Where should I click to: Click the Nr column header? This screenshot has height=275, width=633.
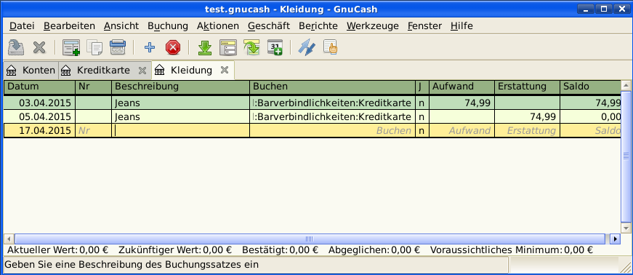[x=93, y=87]
